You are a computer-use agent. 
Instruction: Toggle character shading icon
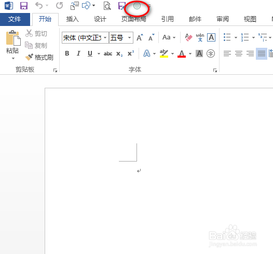click(x=199, y=54)
